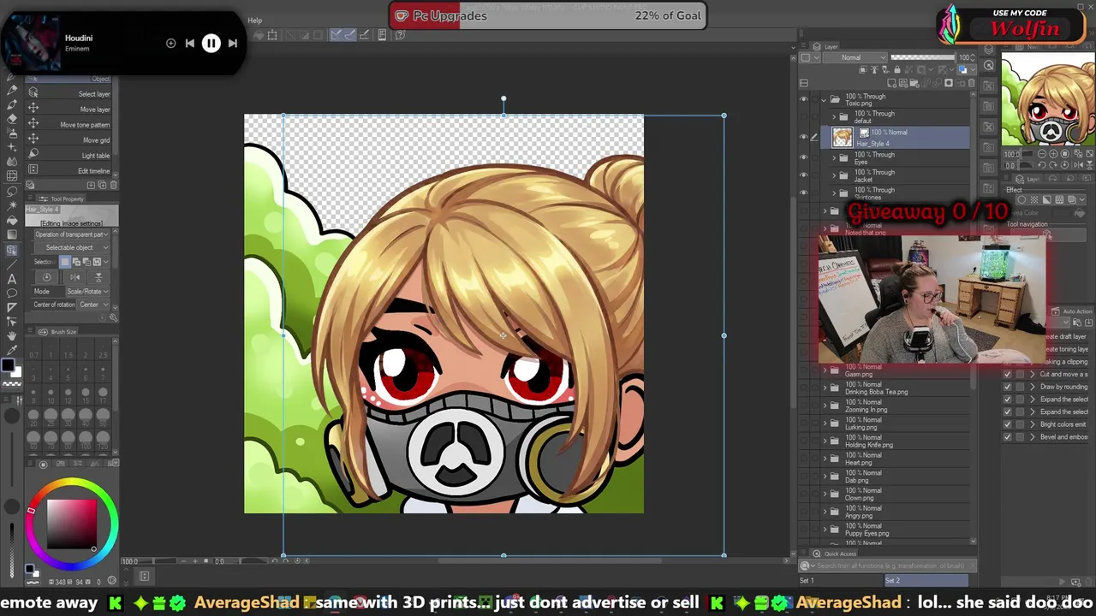Hide the Jacket folder layer

point(803,175)
